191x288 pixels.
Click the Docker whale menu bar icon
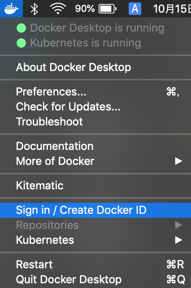(11, 9)
